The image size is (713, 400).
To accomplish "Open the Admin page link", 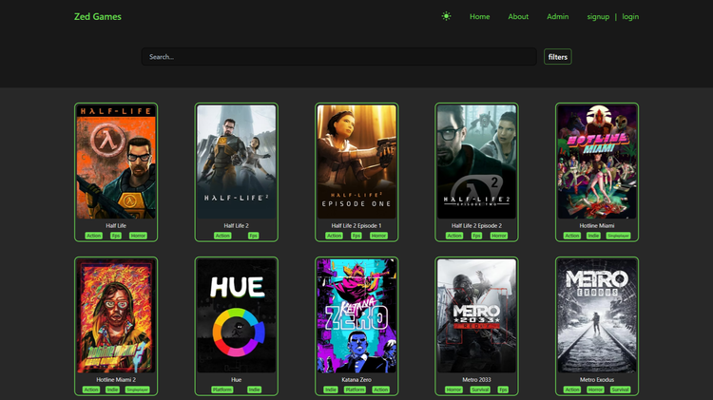I will (558, 16).
